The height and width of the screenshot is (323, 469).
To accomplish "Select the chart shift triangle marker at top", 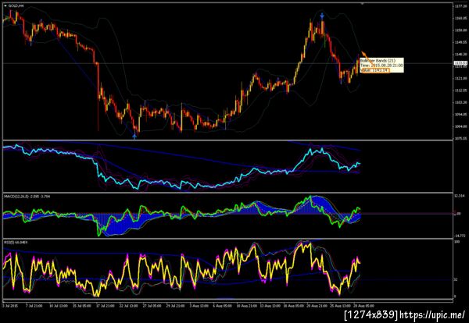I will tap(362, 4).
